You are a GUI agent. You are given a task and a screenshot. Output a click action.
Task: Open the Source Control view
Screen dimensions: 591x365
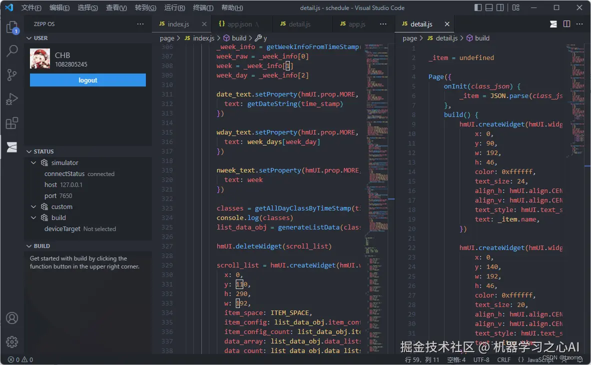(x=12, y=75)
